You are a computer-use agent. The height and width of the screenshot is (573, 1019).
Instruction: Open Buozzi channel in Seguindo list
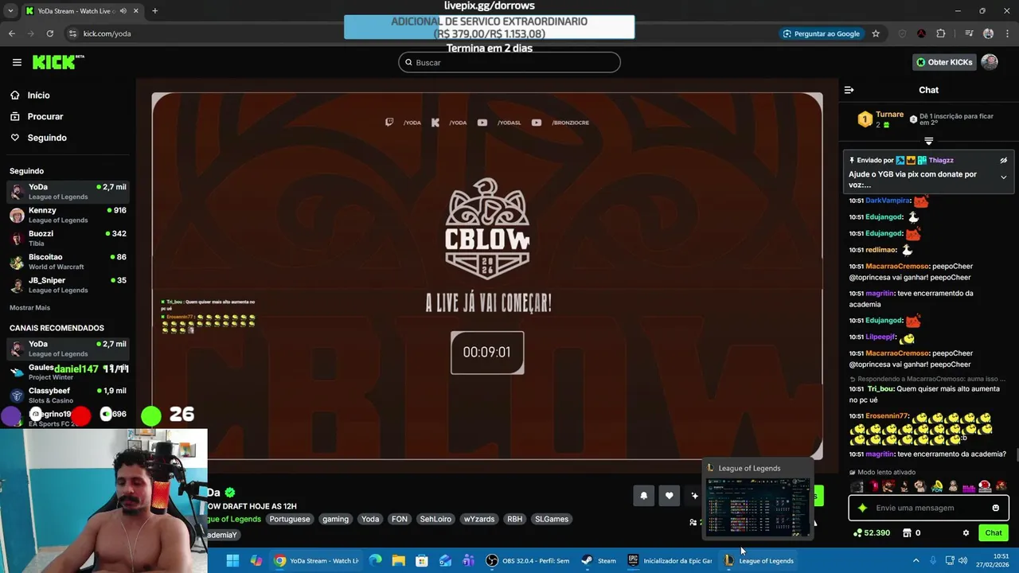tap(68, 239)
